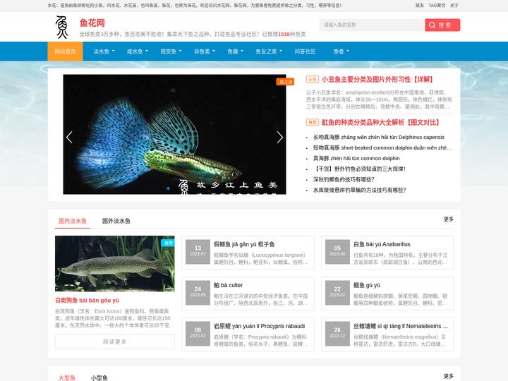The width and height of the screenshot is (508, 381).
Task: Expand the 渔者 dropdown menu
Action: pos(341,52)
